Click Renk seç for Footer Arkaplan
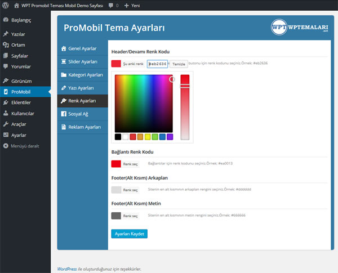The height and width of the screenshot is (273, 338). pyautogui.click(x=130, y=190)
